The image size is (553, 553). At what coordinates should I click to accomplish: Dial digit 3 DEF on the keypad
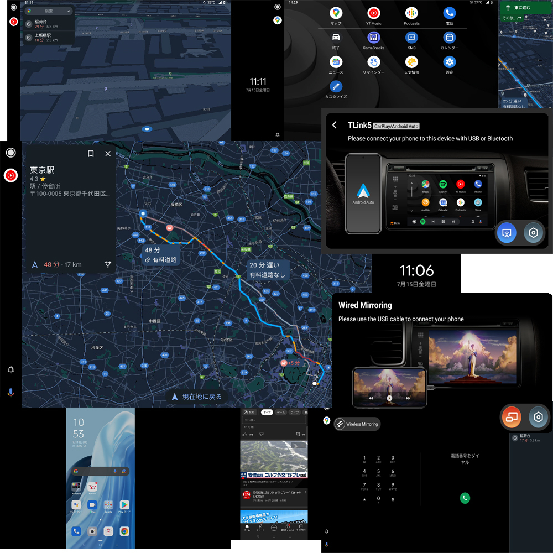click(393, 459)
